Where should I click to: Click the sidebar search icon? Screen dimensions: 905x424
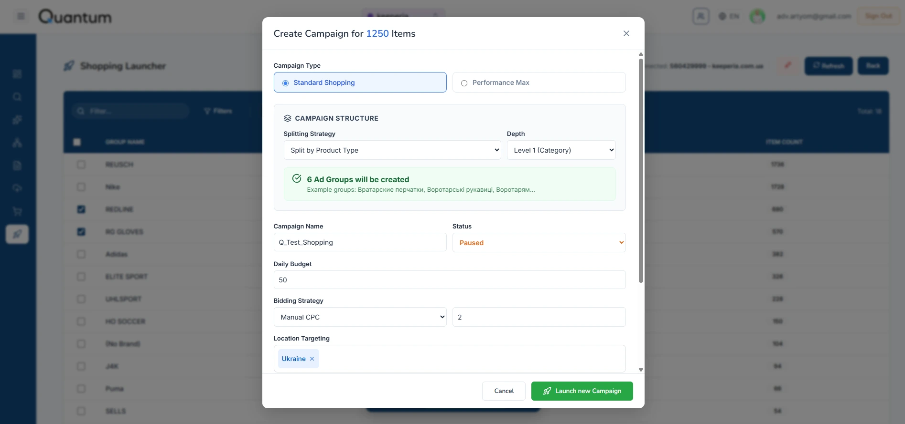coord(17,97)
